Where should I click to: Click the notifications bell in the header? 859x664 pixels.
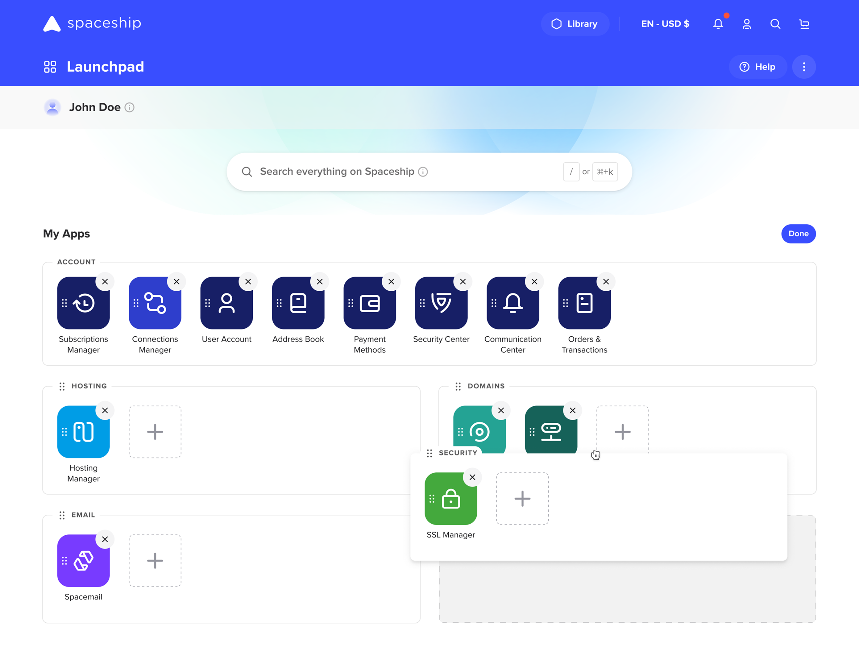tap(718, 24)
